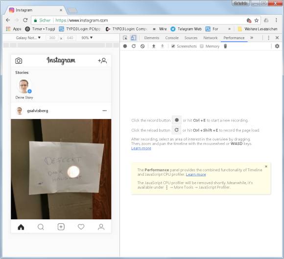The width and height of the screenshot is (284, 259).
Task: Open the new tab button
Action: (72, 10)
